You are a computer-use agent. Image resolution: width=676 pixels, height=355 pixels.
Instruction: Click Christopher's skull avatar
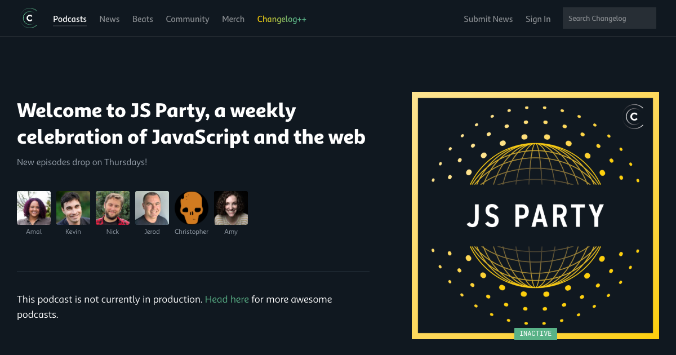191,207
